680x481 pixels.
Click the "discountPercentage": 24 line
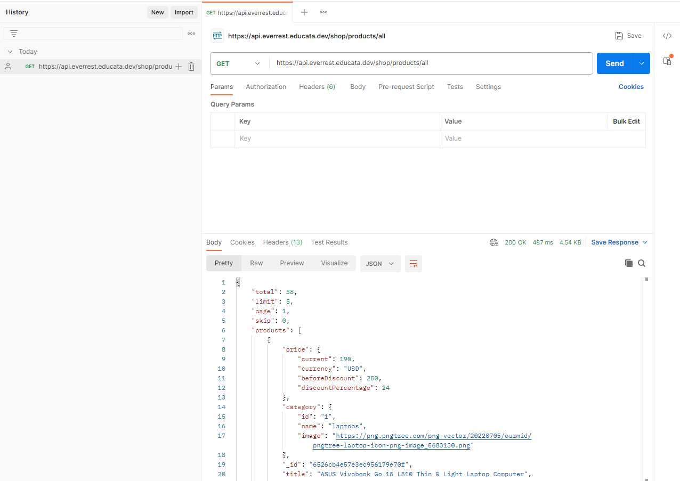click(x=344, y=388)
